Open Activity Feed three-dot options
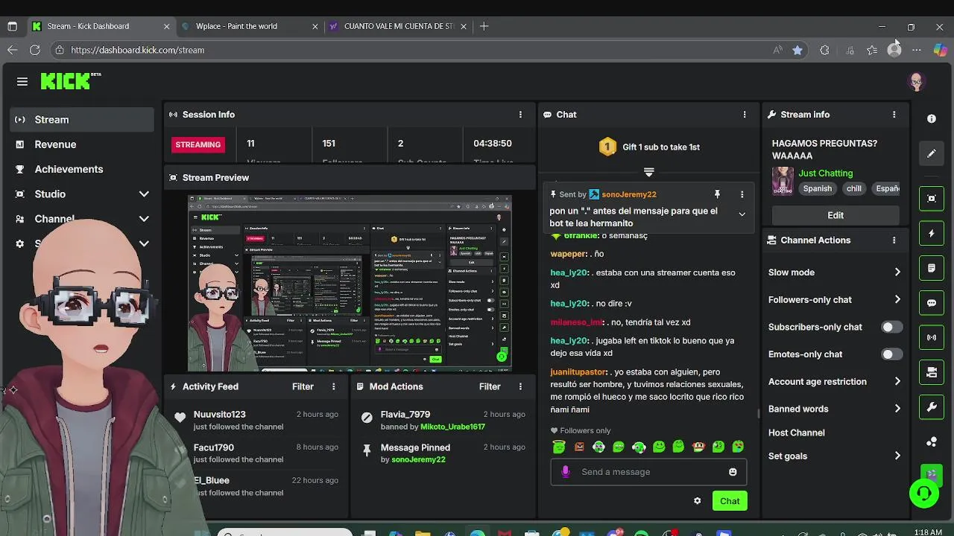The height and width of the screenshot is (536, 954). 334,386
